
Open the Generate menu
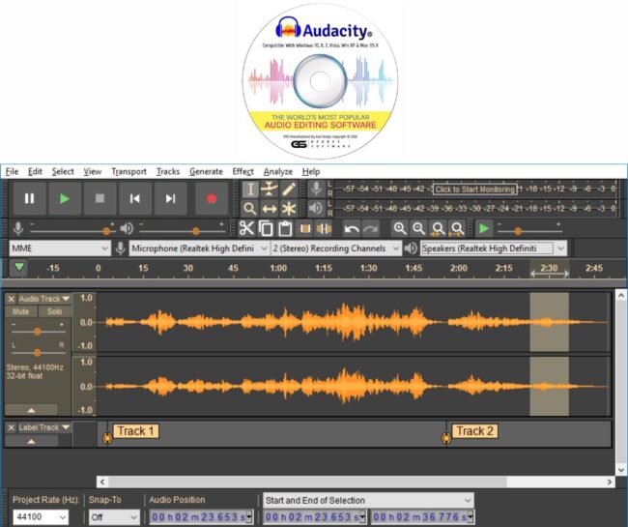point(206,171)
